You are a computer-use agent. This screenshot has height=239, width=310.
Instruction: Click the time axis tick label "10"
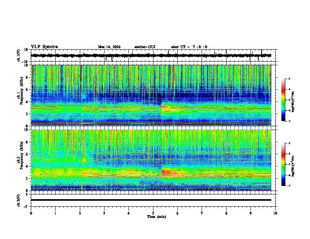coord(275,213)
